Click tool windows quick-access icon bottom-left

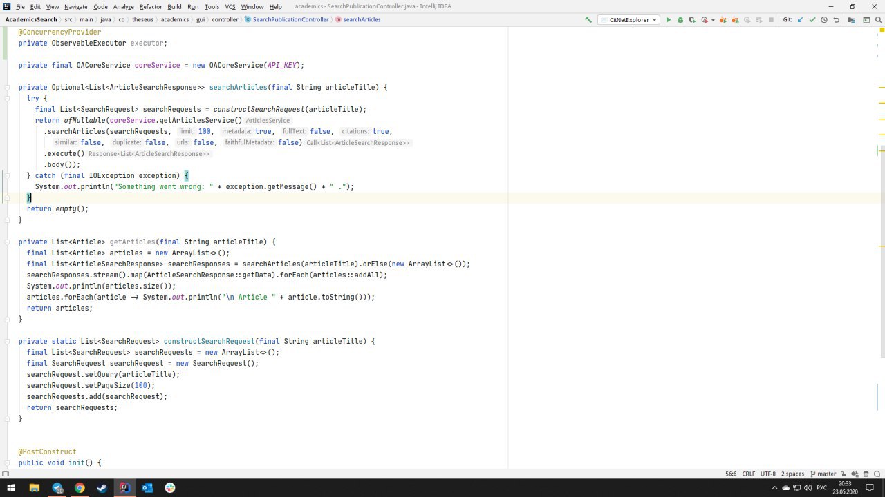(6, 474)
